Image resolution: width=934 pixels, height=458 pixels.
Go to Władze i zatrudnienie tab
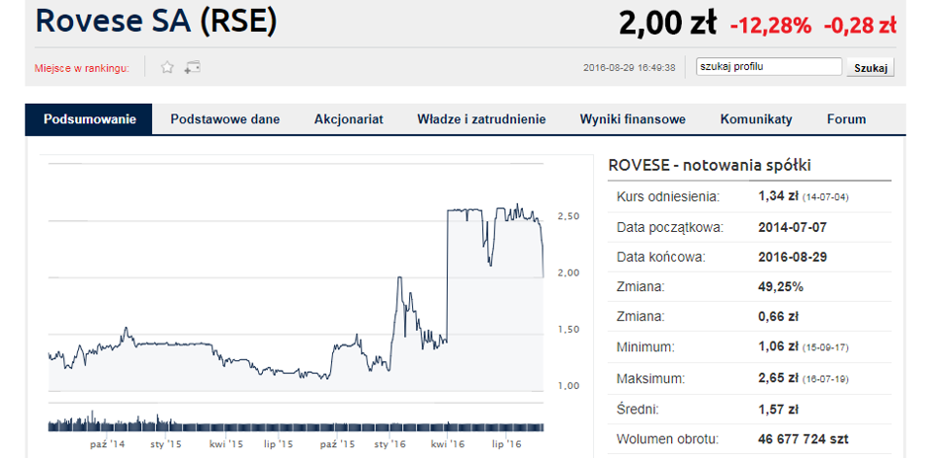[x=481, y=119]
